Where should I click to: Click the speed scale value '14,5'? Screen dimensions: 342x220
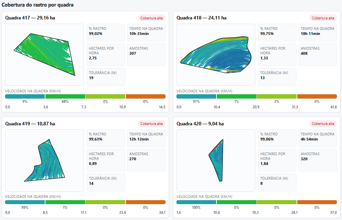162,107
